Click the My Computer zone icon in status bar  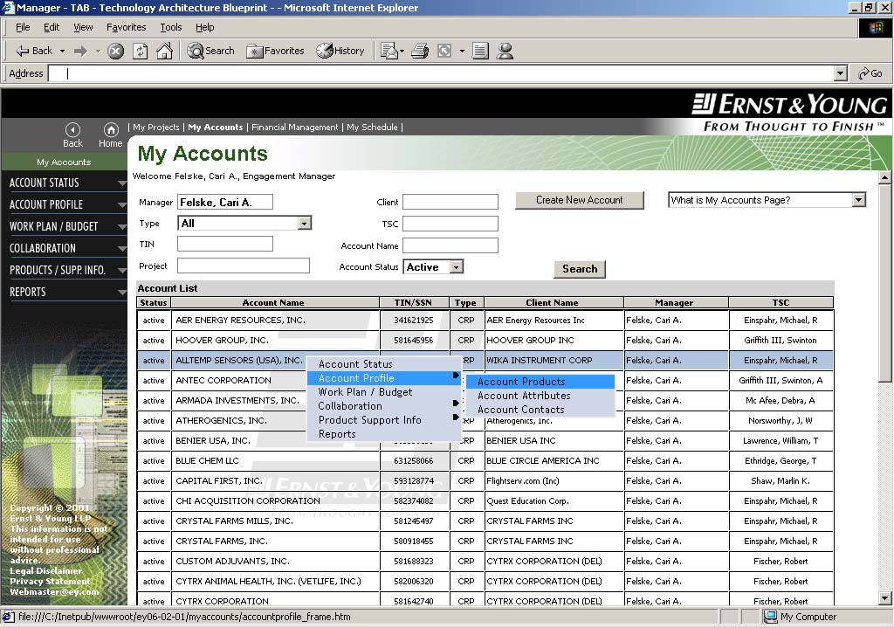click(x=771, y=617)
